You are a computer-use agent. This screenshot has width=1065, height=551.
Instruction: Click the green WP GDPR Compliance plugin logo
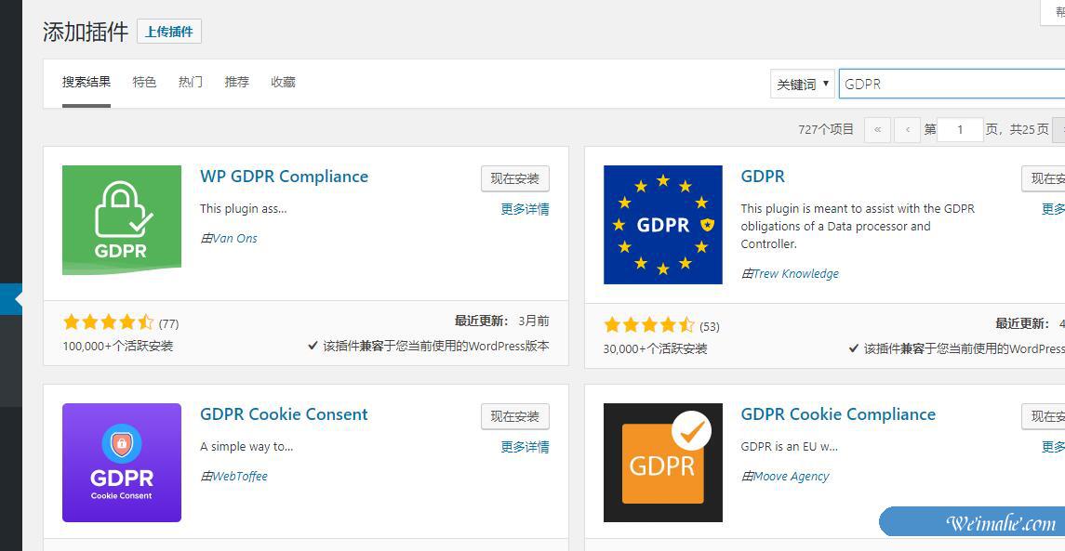(121, 220)
